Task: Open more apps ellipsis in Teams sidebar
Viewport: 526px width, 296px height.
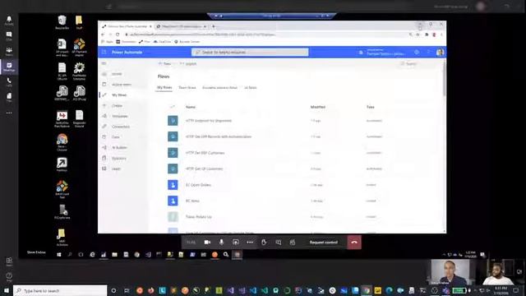Action: click(x=9, y=113)
